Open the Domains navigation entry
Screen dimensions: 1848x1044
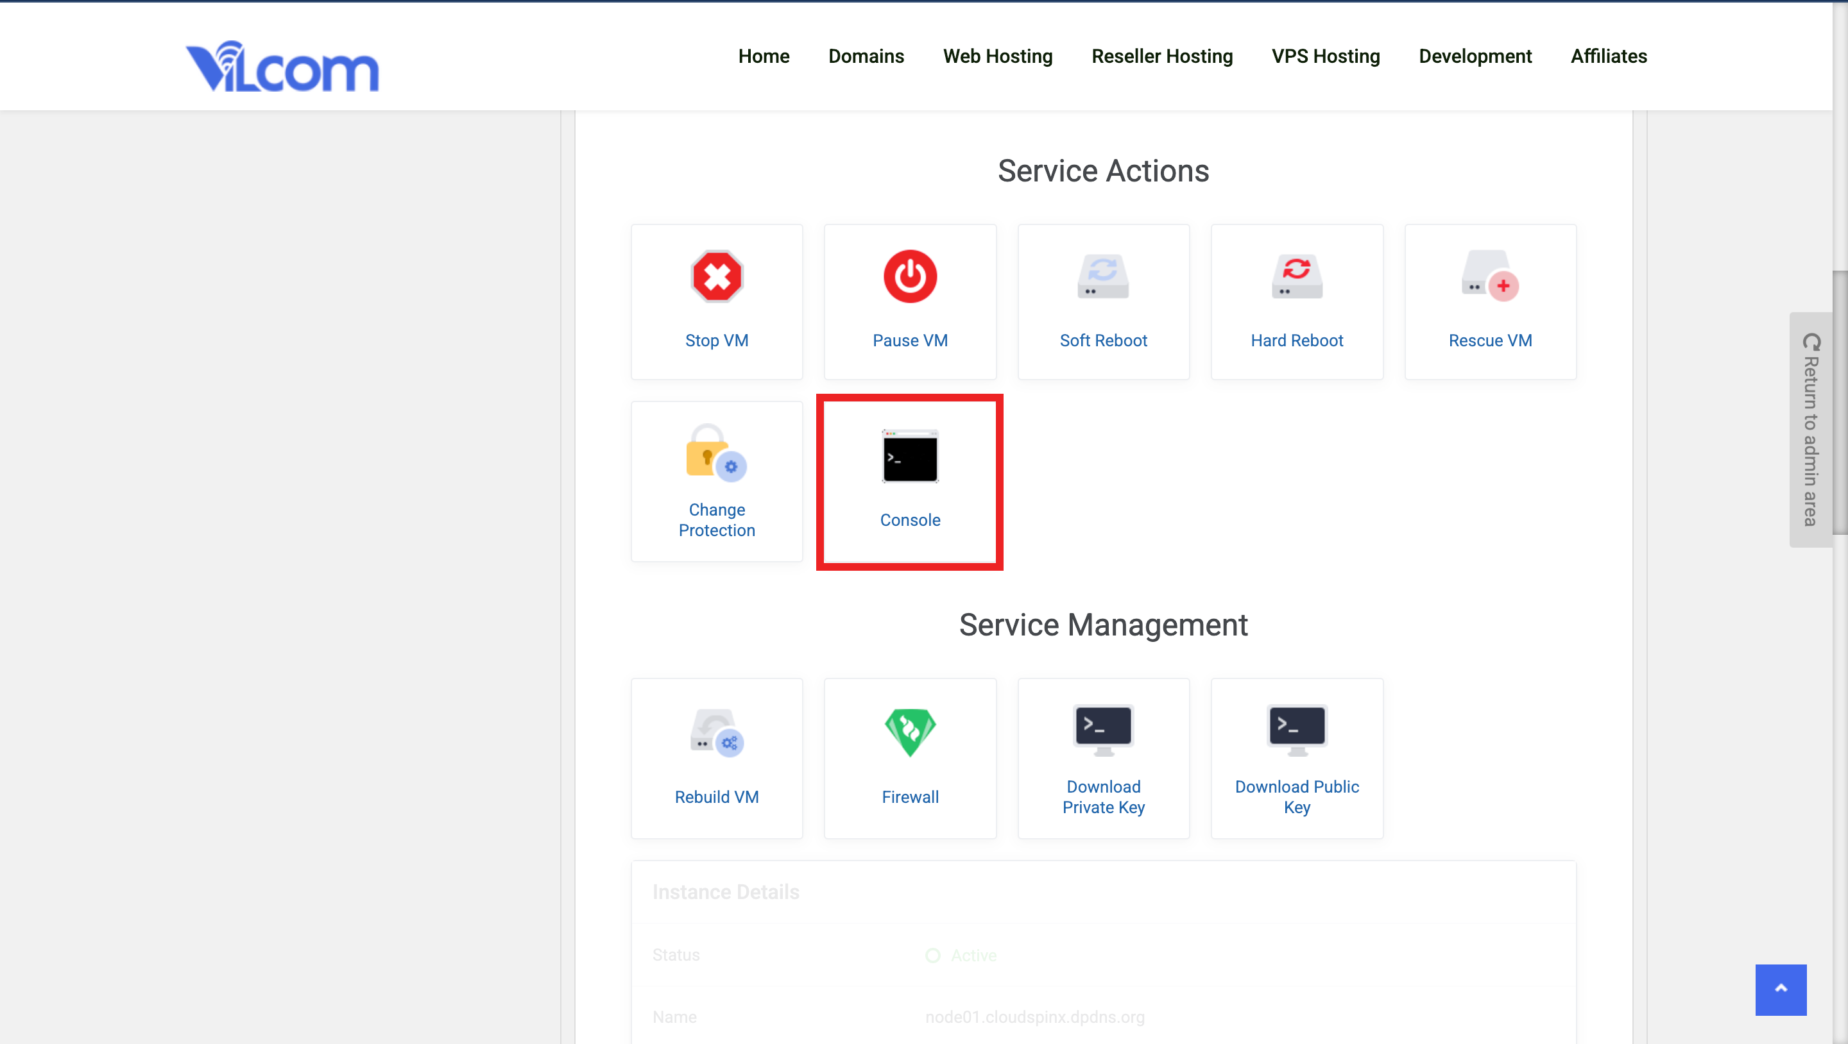(866, 56)
